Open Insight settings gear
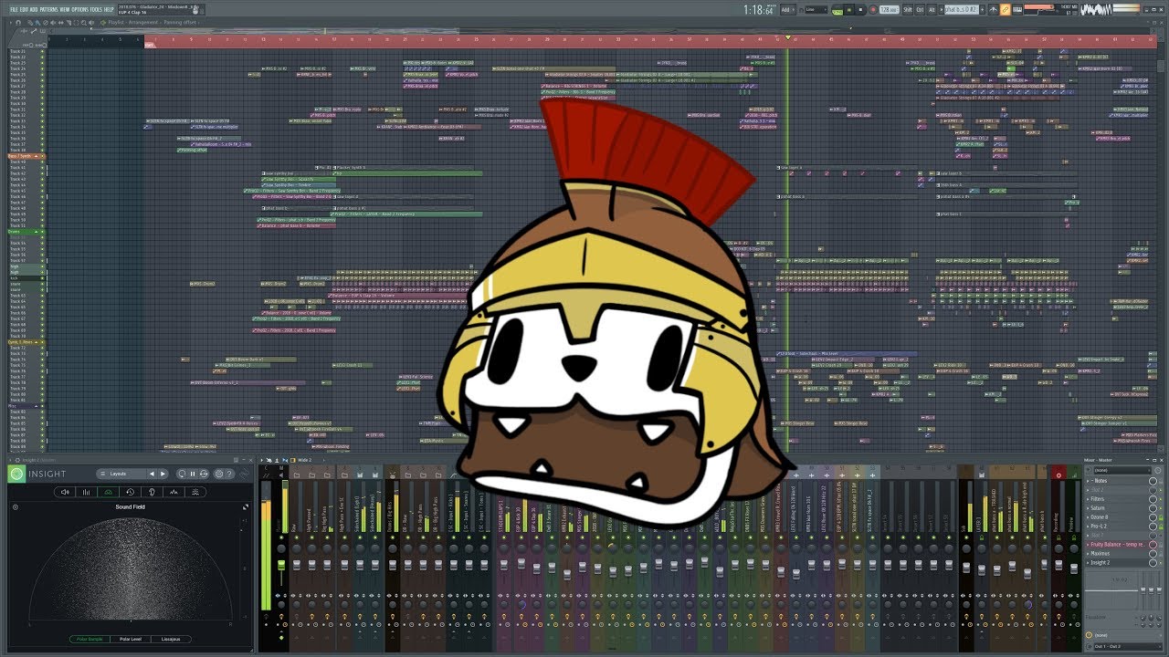The width and height of the screenshot is (1169, 657). coord(219,474)
